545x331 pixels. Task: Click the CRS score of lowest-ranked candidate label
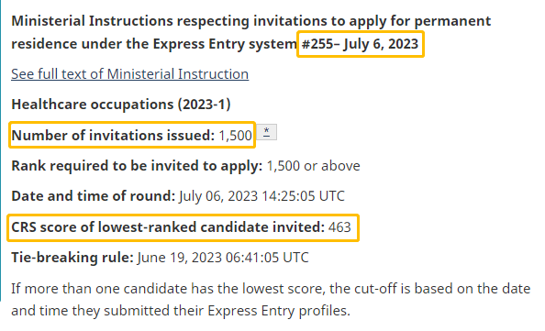tap(168, 227)
